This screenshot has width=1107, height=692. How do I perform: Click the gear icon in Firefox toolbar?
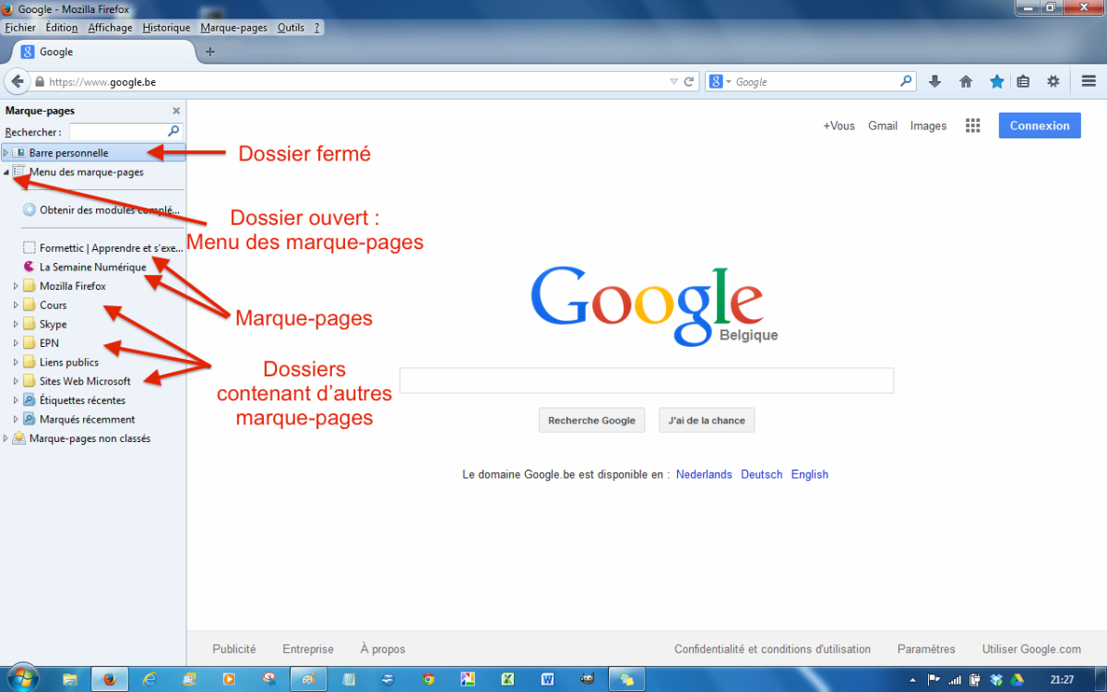pyautogui.click(x=1053, y=81)
